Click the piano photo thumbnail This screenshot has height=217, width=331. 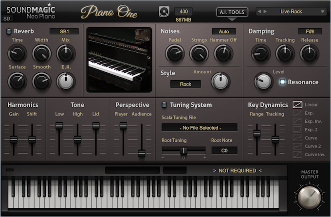click(x=119, y=60)
